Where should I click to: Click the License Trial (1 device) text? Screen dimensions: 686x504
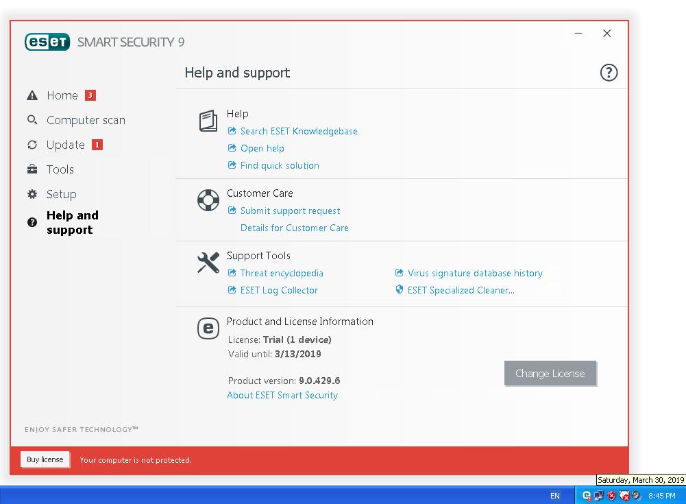(x=280, y=340)
